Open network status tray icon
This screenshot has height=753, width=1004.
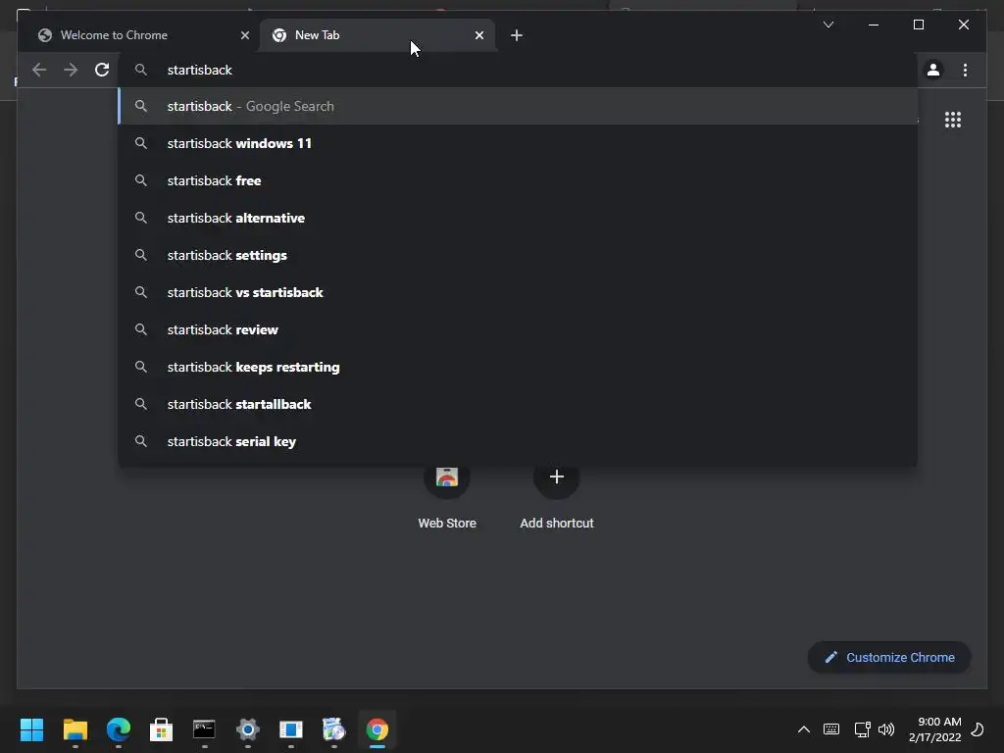coord(862,729)
